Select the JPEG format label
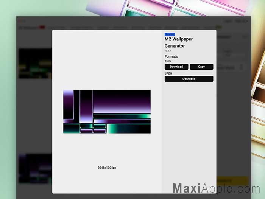Image resolution: width=265 pixels, height=199 pixels. pyautogui.click(x=168, y=73)
